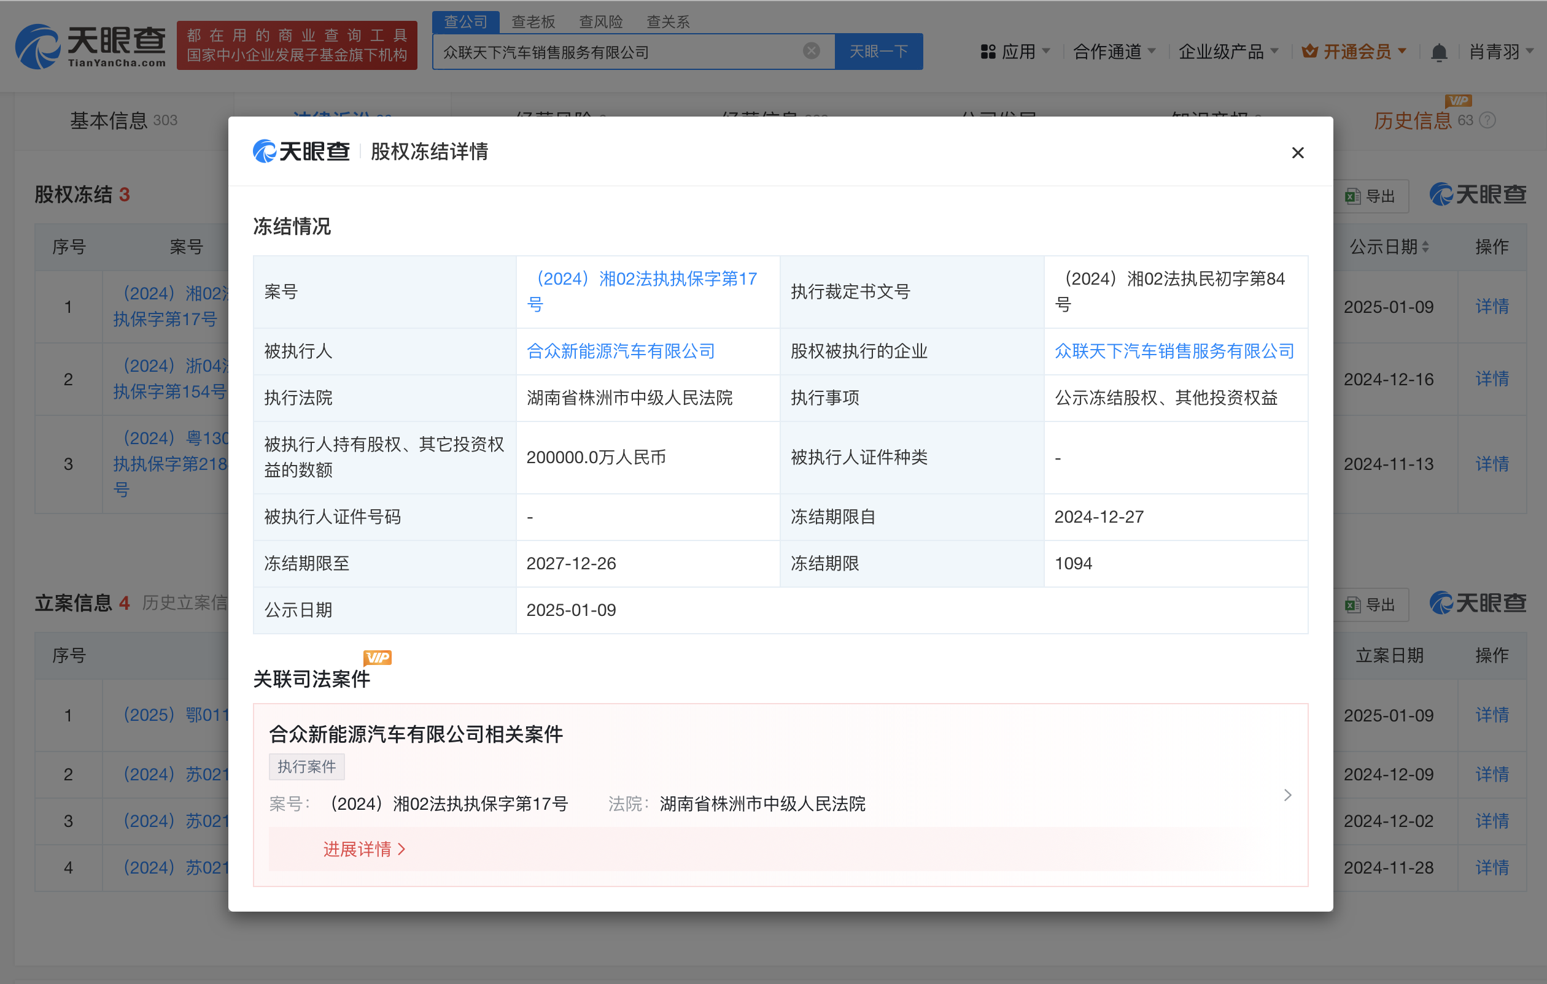This screenshot has width=1547, height=984.
Task: Open the 合众新能源汽车有限公司 link
Action: 620,351
